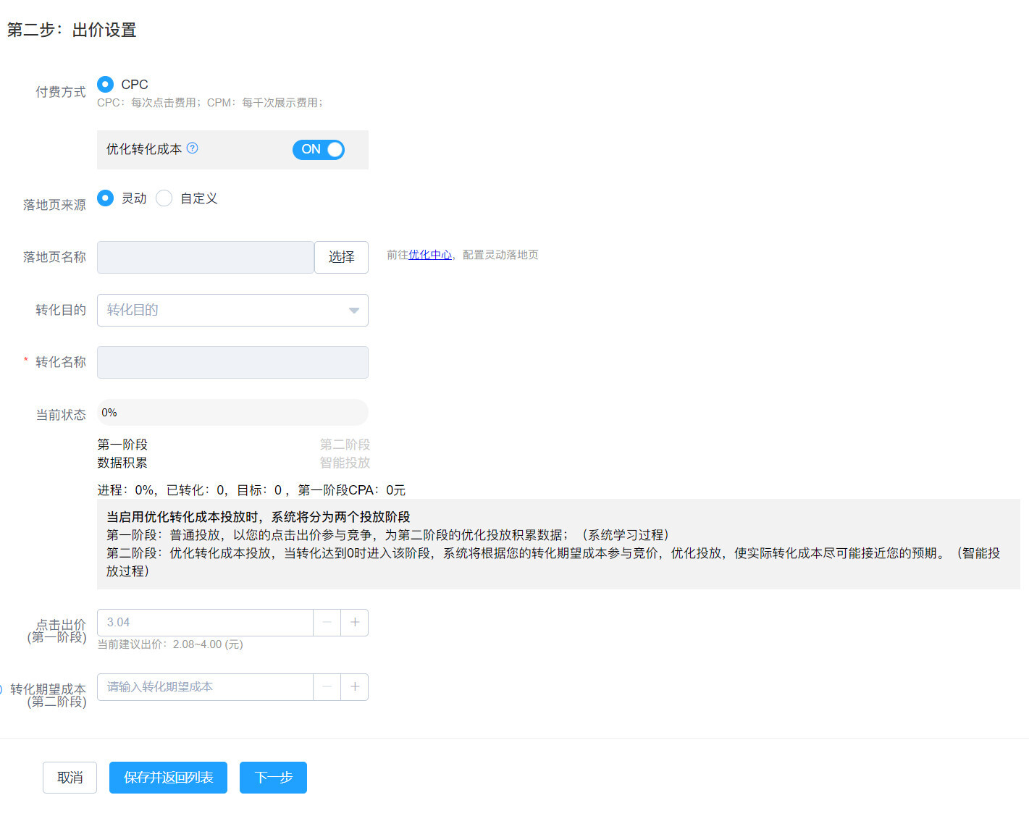Open the 优化中心 link

[x=430, y=255]
